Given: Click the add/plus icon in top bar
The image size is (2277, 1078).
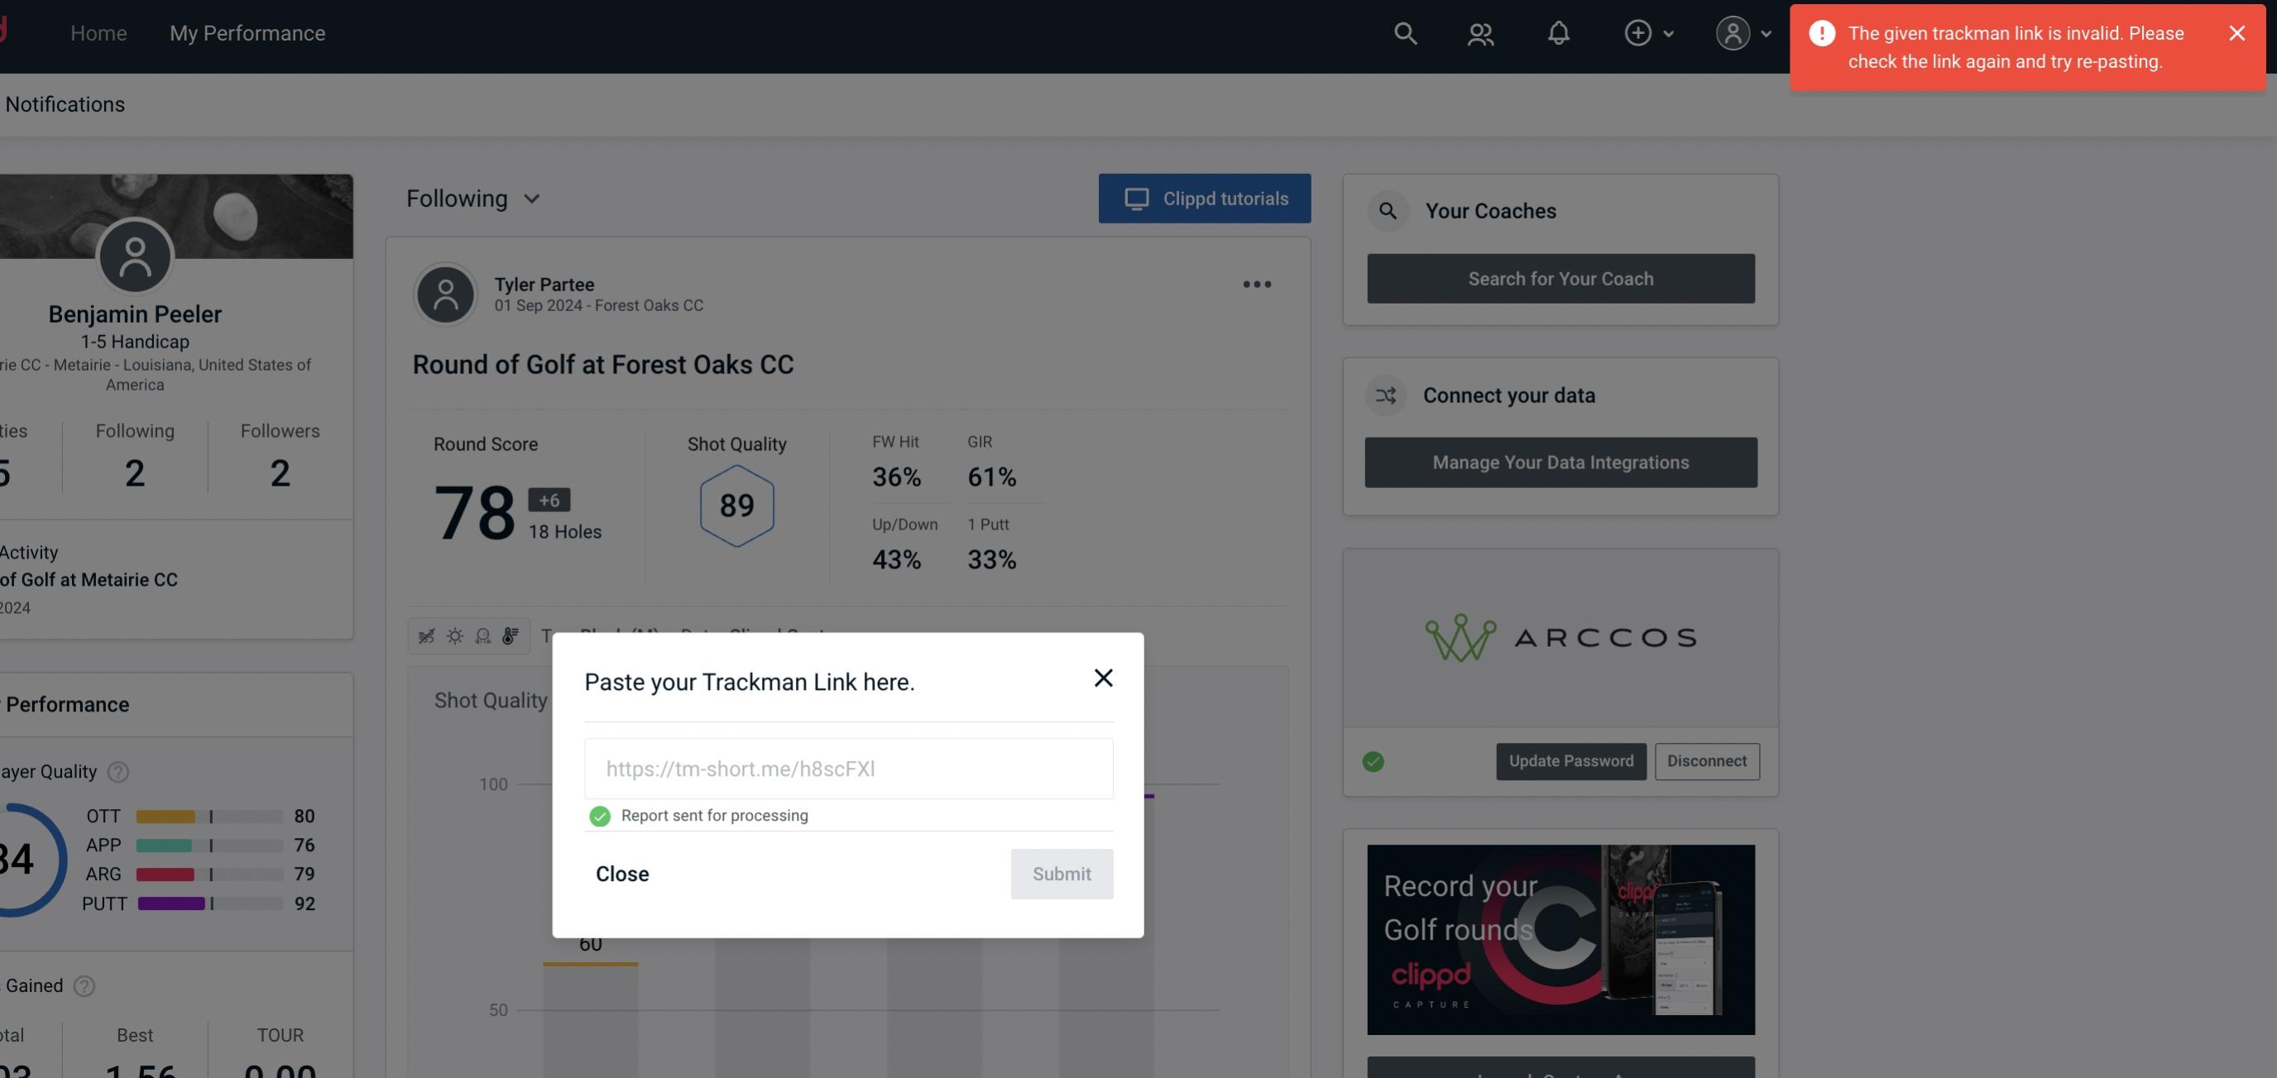Looking at the screenshot, I should (1638, 32).
